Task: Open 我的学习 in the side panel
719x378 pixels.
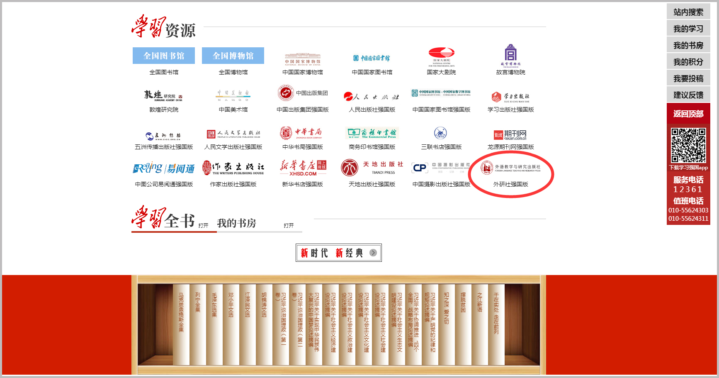Action: (x=688, y=29)
